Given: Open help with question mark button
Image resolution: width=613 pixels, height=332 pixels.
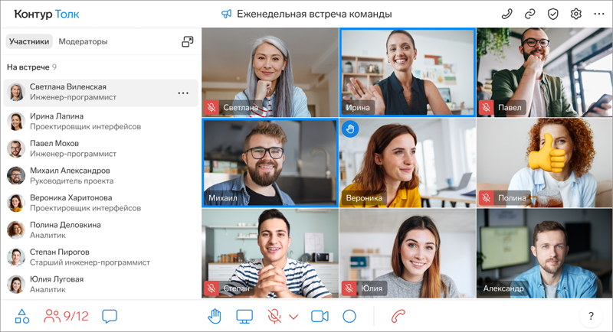Looking at the screenshot, I should 591,316.
